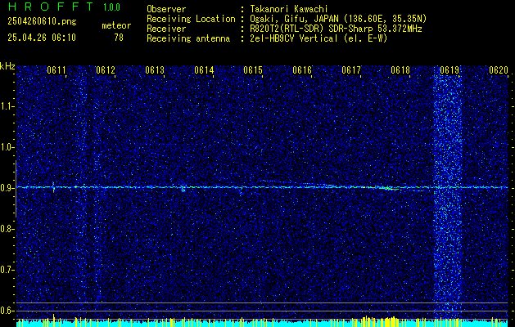Click the 0.6 kHz frequency label
The width and height of the screenshot is (515, 327).
coord(7,311)
